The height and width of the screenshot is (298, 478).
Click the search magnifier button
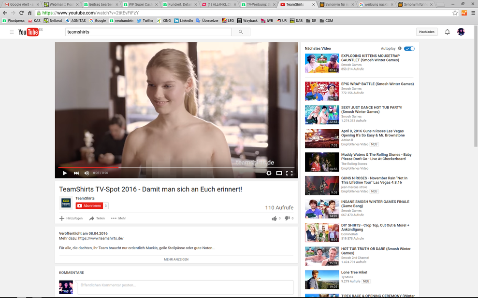click(x=241, y=32)
